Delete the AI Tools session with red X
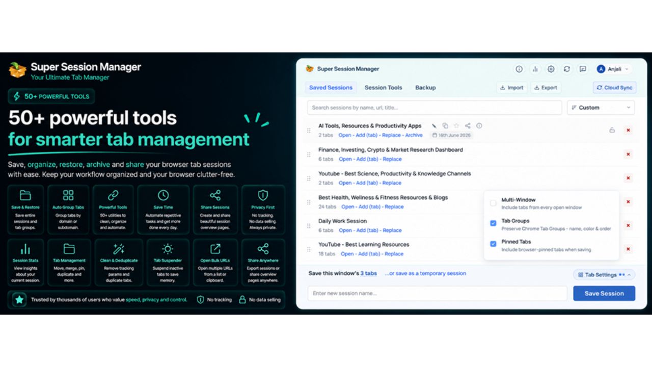This screenshot has width=652, height=367. click(628, 130)
